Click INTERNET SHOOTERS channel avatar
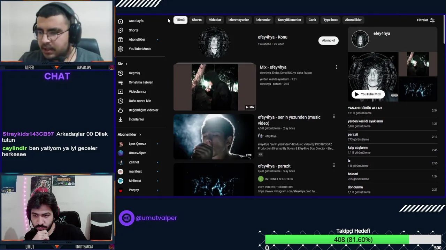 (261, 179)
